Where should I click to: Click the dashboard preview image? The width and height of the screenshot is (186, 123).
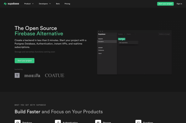pos(134,52)
